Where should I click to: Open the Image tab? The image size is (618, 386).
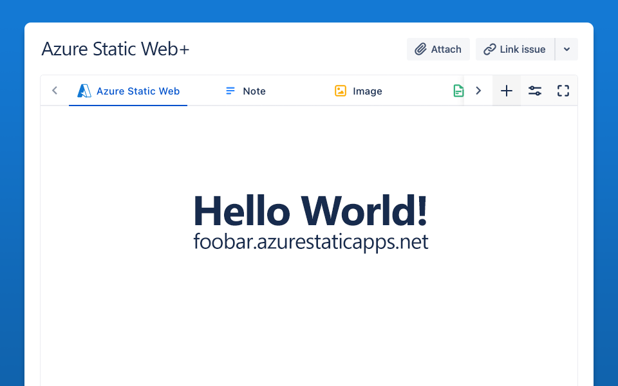click(359, 91)
